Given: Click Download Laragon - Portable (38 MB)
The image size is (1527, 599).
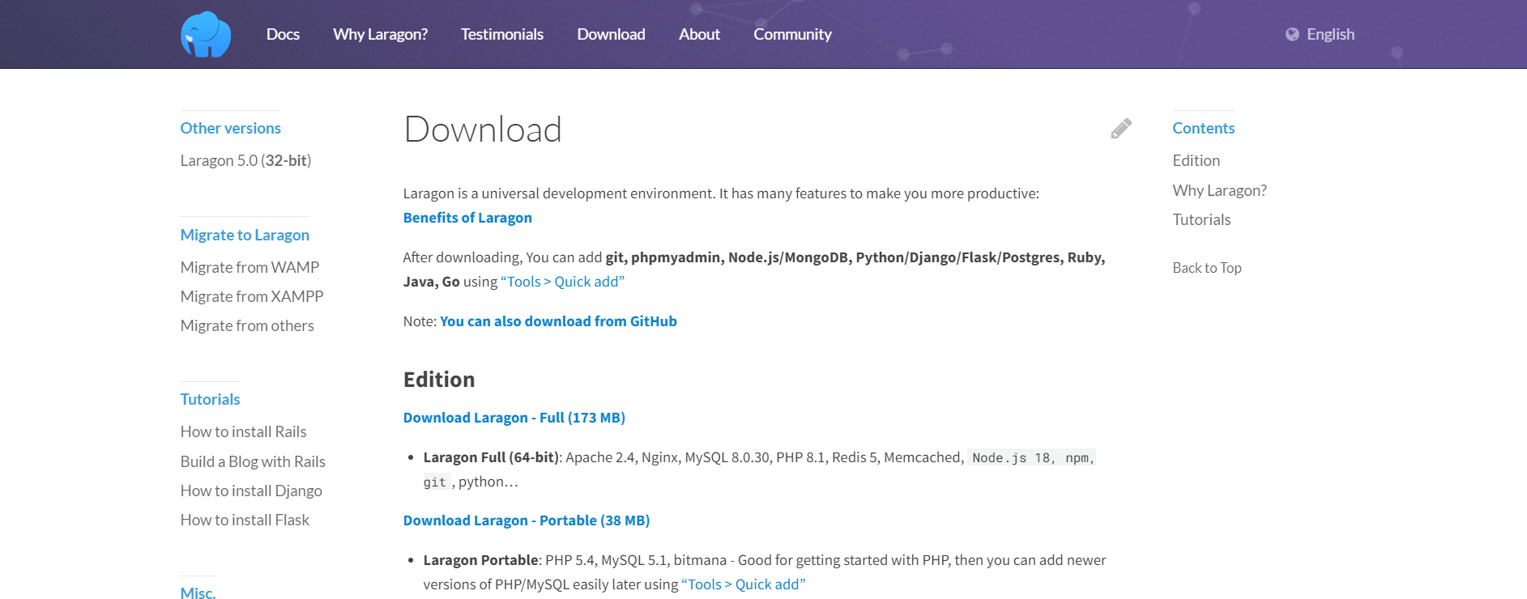Looking at the screenshot, I should tap(527, 520).
